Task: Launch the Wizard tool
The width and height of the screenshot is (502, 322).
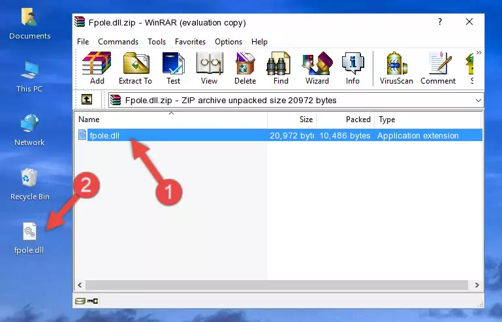Action: pos(317,68)
